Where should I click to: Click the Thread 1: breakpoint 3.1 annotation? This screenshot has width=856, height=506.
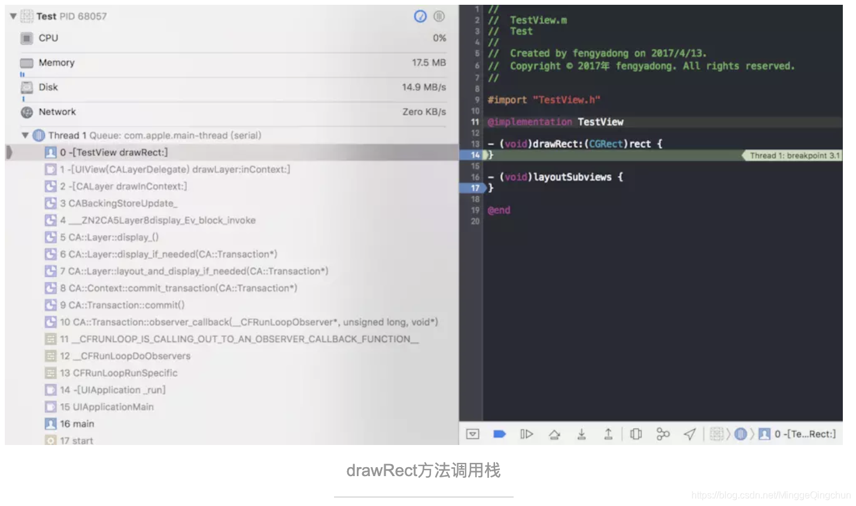[791, 156]
